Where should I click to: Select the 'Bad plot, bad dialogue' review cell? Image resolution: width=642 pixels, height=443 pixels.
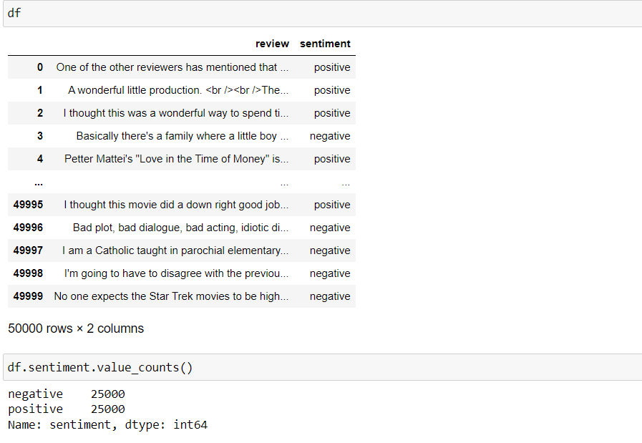(181, 228)
